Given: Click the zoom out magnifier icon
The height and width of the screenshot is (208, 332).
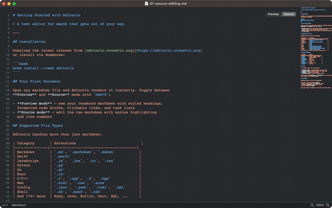Looking at the screenshot, I should tap(312, 205).
